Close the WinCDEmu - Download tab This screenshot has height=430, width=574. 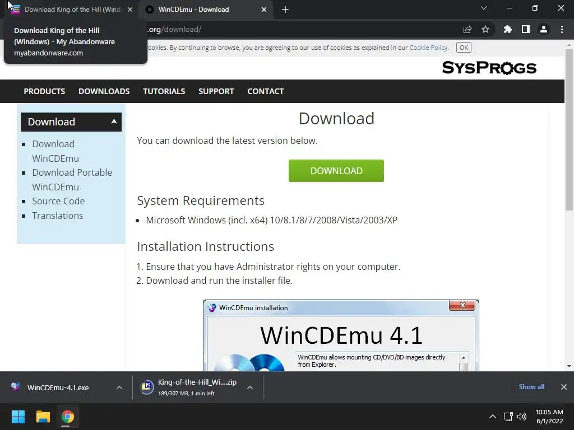[264, 10]
